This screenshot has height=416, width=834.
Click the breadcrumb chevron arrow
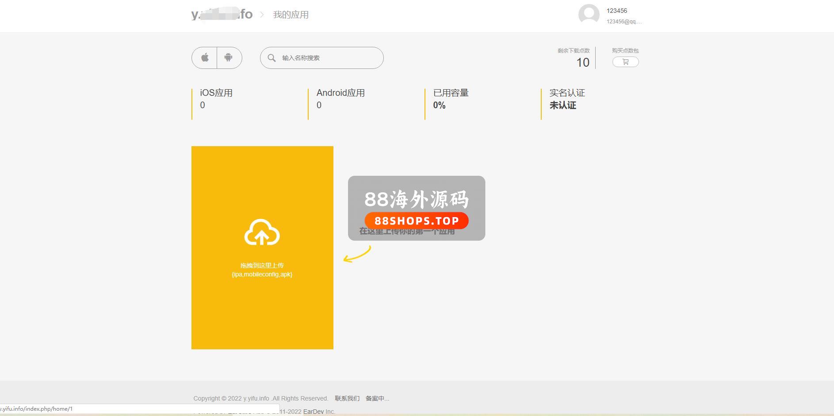click(x=262, y=15)
